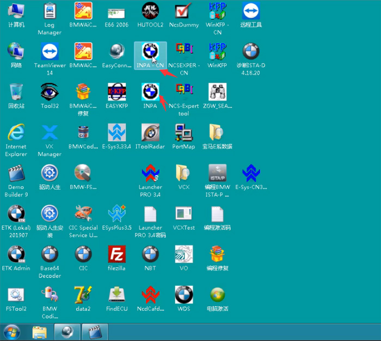This screenshot has width=381, height=341.
Task: Select the NCSEXPER - CN icon
Action: (184, 59)
